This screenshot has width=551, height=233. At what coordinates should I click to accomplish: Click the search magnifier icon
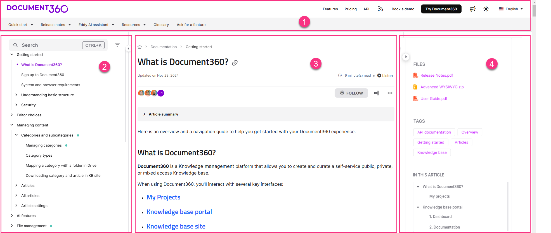point(16,45)
